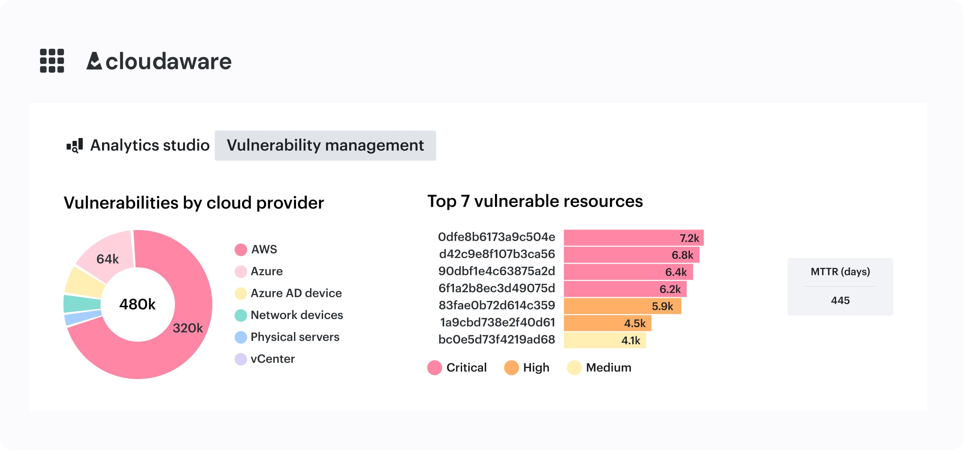Toggle the High severity legend marker
Viewport: 963px width, 450px height.
(511, 367)
